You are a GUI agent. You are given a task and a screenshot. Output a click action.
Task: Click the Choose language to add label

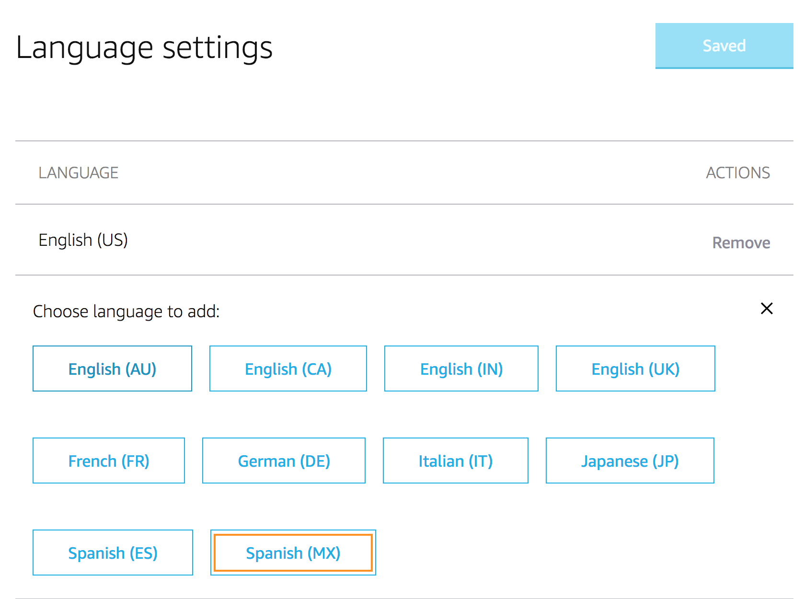tap(126, 311)
